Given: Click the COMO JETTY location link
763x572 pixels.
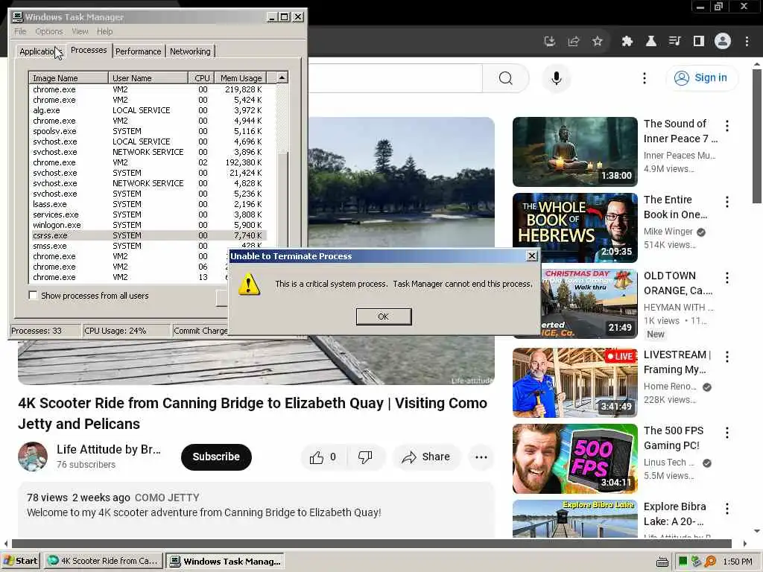Looking at the screenshot, I should pyautogui.click(x=167, y=498).
